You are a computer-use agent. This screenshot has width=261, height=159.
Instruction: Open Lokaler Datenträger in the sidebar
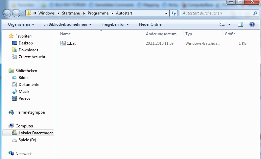coord(35,133)
